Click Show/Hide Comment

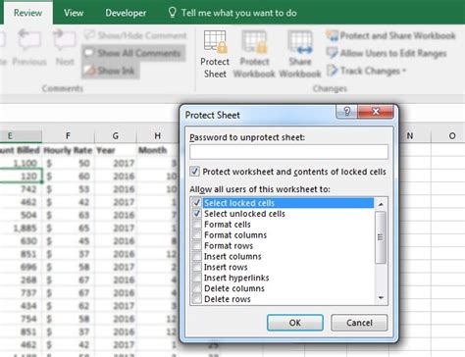click(135, 35)
